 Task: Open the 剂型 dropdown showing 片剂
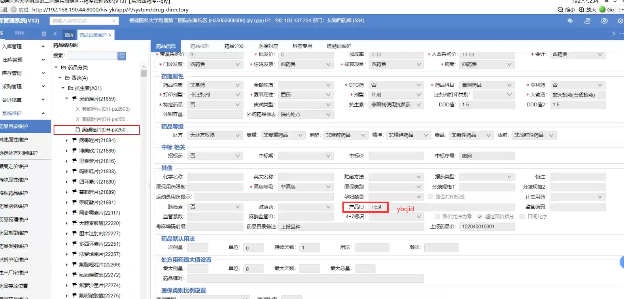[396, 95]
